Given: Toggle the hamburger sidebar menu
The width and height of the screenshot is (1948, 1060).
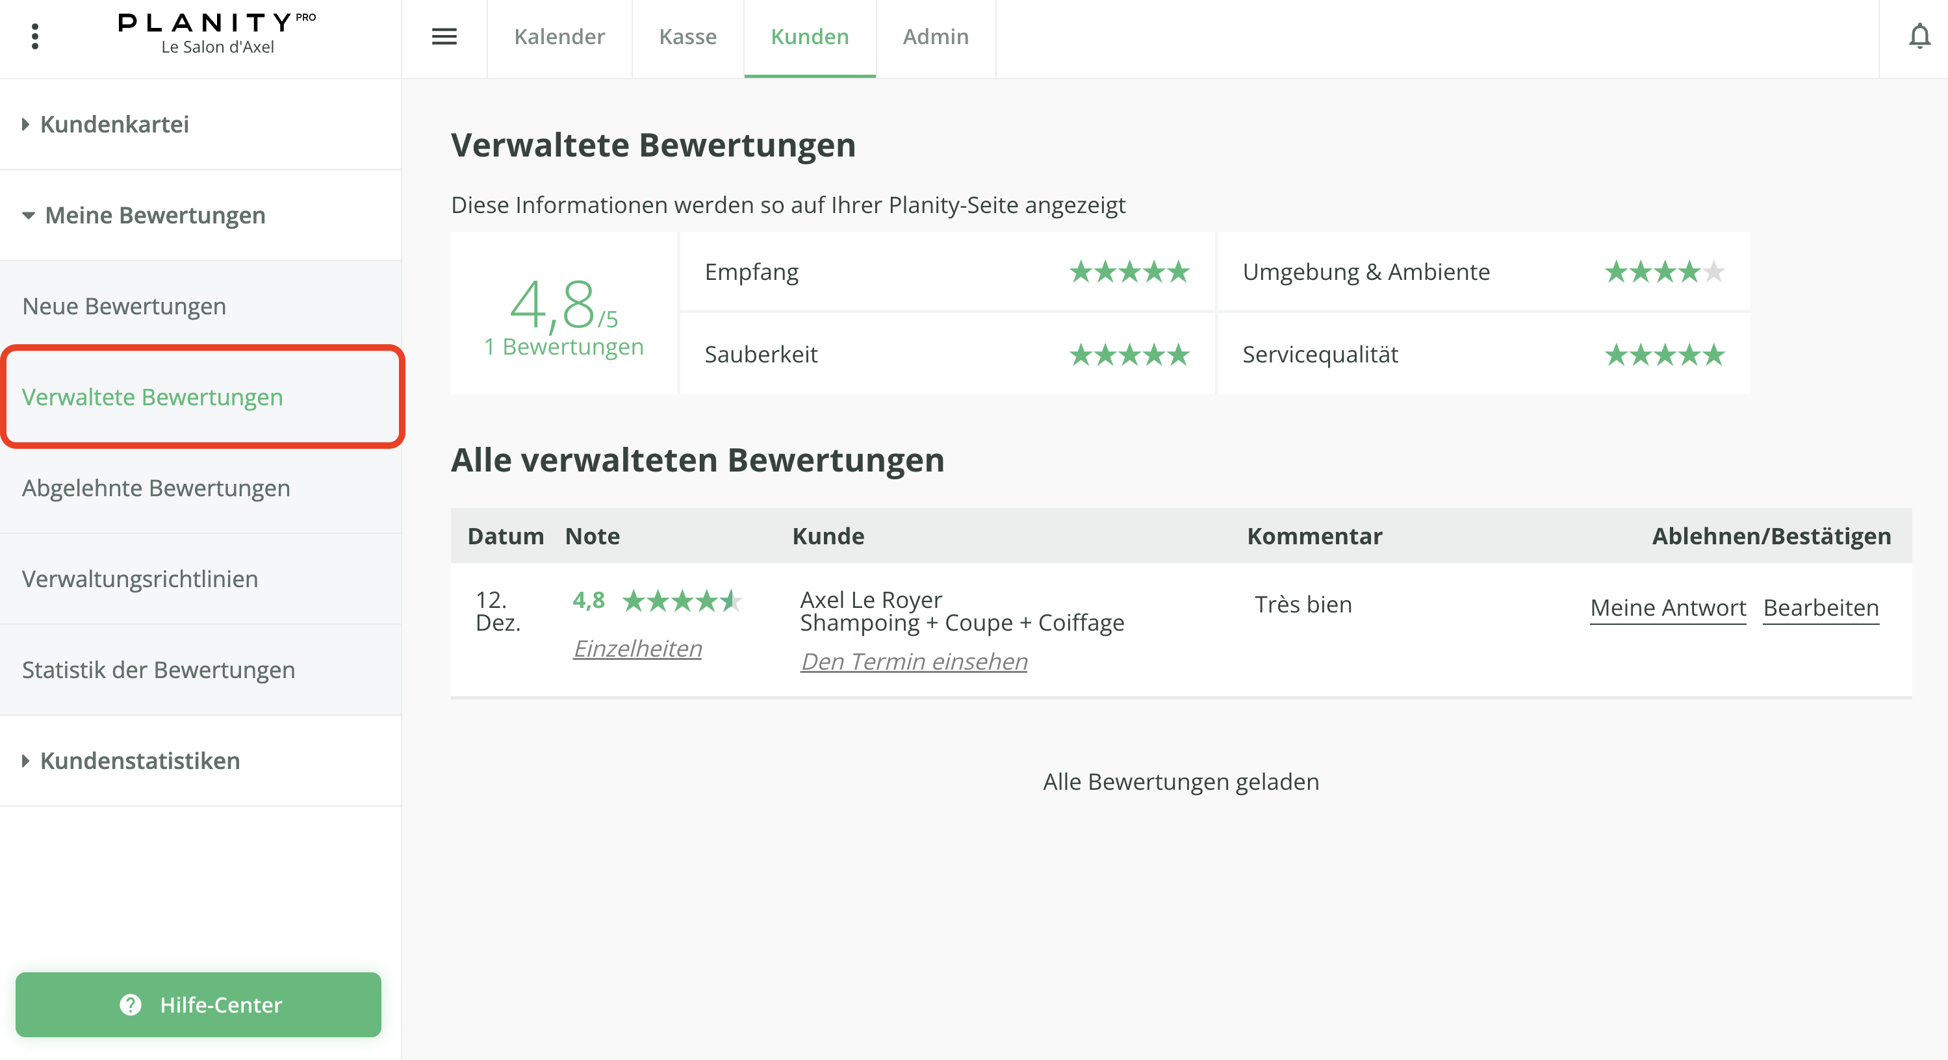Looking at the screenshot, I should click(x=444, y=36).
